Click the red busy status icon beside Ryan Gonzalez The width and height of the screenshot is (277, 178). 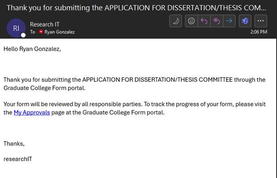coord(41,32)
